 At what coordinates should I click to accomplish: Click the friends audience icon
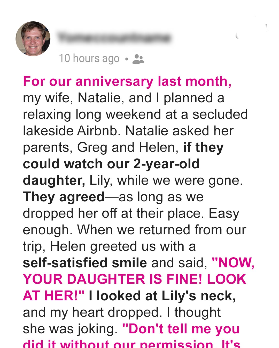(138, 59)
